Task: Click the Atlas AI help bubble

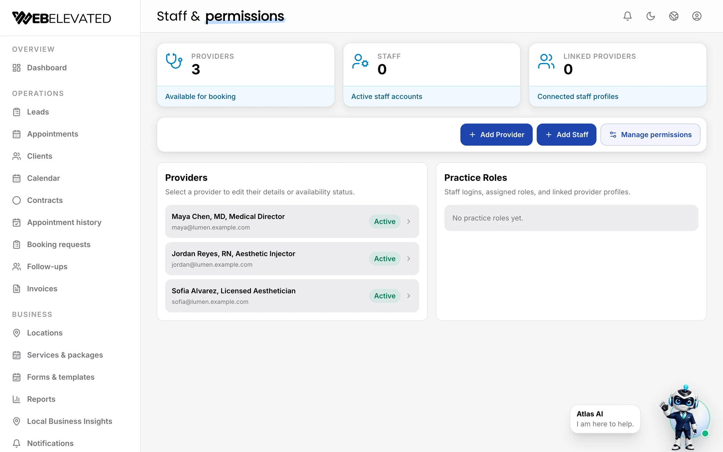Action: point(605,419)
